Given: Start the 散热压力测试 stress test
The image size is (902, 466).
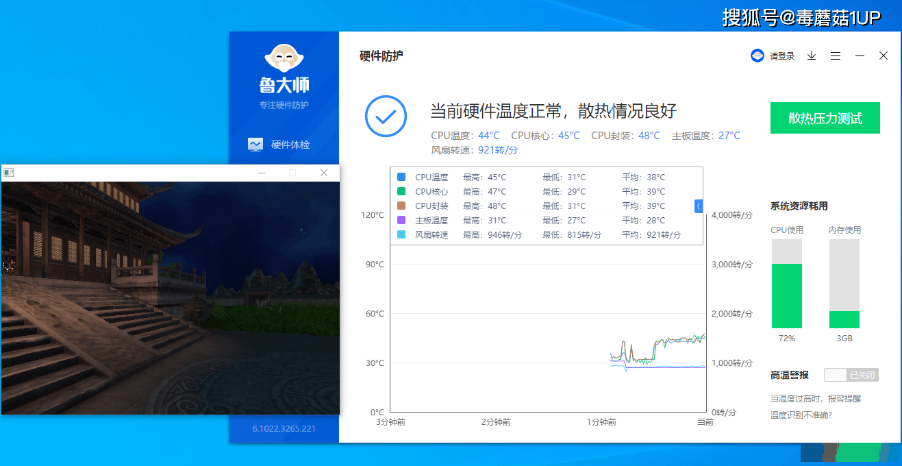Looking at the screenshot, I should pyautogui.click(x=825, y=118).
